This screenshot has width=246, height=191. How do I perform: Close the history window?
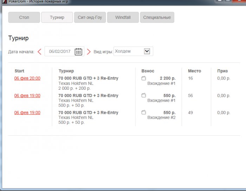tap(239, 1)
